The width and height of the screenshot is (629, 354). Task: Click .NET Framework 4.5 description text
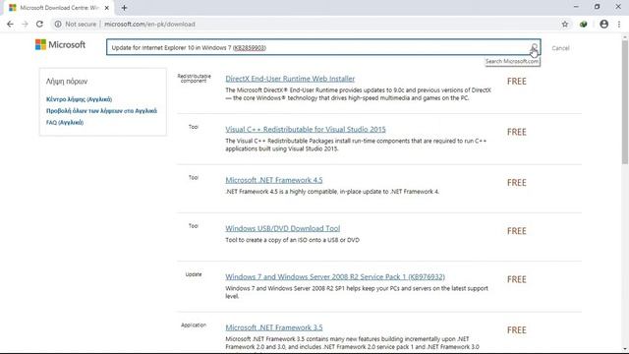[332, 192]
